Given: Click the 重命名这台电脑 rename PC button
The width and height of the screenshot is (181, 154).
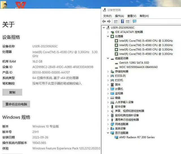Looking at the screenshot, I should click(x=16, y=104).
